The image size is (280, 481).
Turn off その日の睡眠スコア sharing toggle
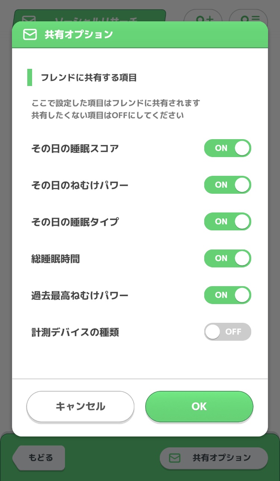tap(227, 148)
